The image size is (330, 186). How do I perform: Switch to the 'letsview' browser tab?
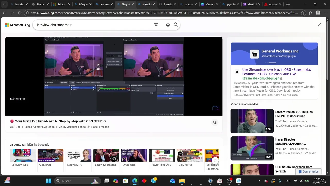point(104,4)
